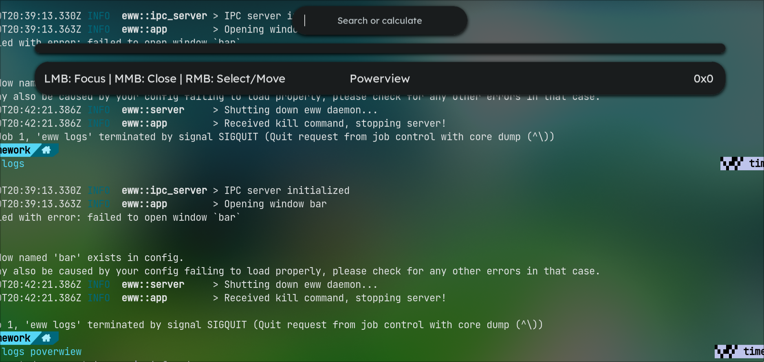Screen dimensions: 764x362
Task: Click the home icon in the top shell prompt
Action: [46, 150]
